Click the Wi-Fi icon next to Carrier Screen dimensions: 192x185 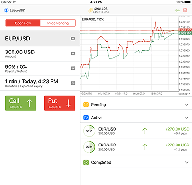(14, 2)
